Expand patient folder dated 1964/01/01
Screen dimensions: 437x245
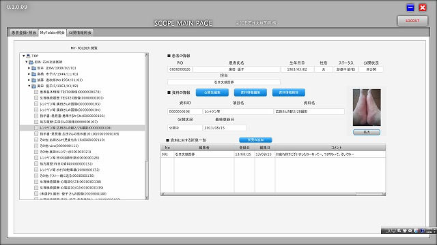pos(29,80)
